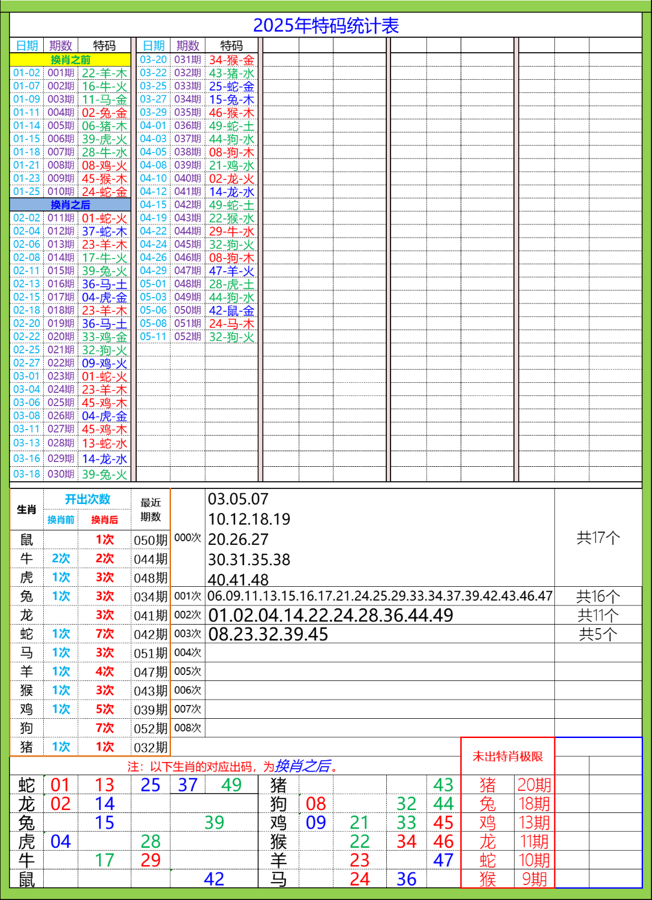Select the 050期 entry 42-鼠-金

coord(231,311)
